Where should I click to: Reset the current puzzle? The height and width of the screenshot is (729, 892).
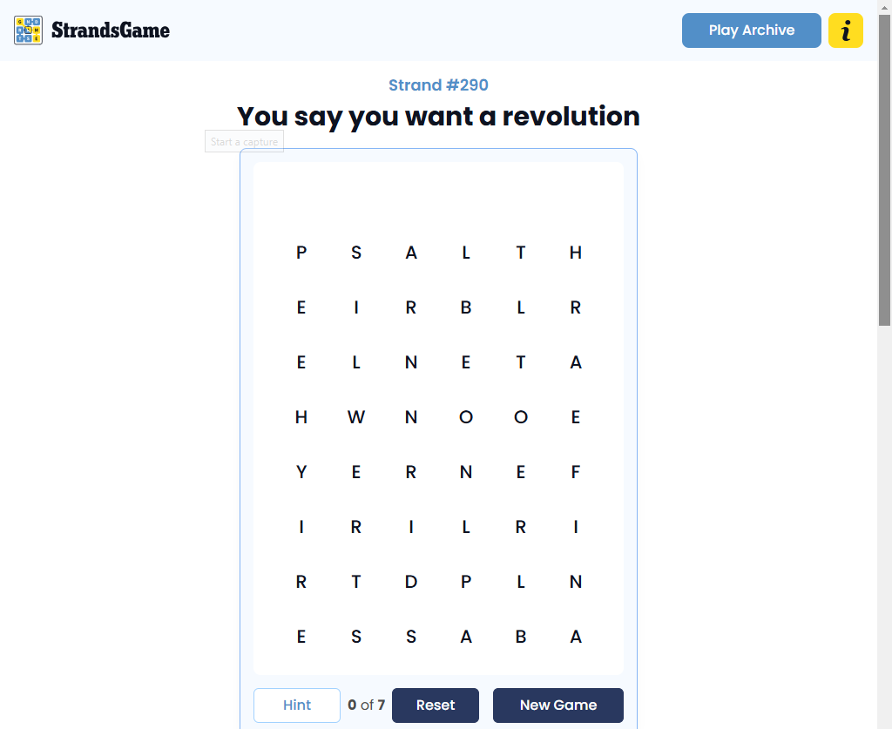tap(435, 705)
